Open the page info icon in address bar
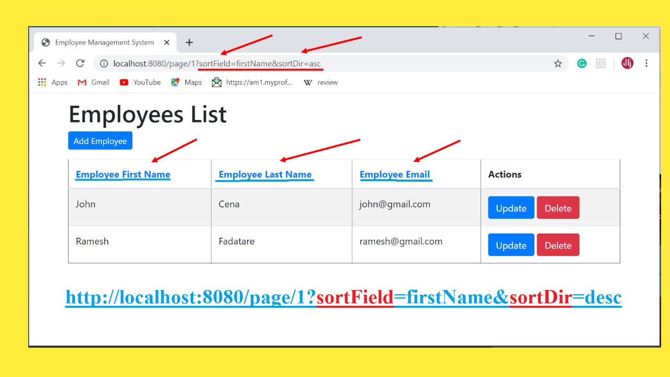 [104, 63]
